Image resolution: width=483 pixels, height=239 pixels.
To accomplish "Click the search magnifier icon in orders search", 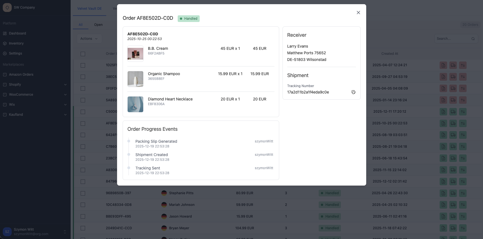I will (473, 39).
